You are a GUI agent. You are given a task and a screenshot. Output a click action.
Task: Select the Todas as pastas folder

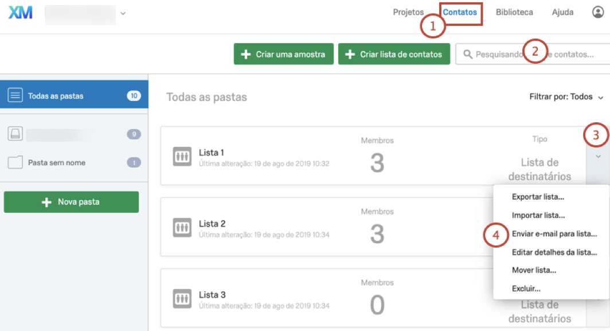coord(74,95)
